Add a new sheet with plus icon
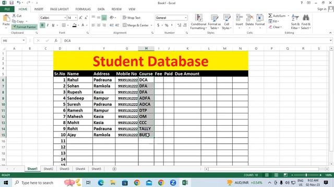The width and height of the screenshot is (334, 187). coord(114,169)
